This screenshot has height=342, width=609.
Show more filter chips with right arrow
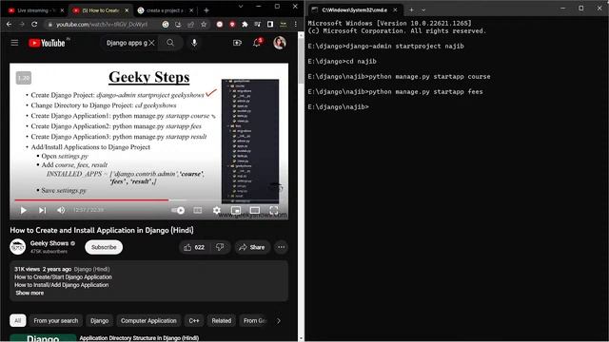pyautogui.click(x=279, y=321)
